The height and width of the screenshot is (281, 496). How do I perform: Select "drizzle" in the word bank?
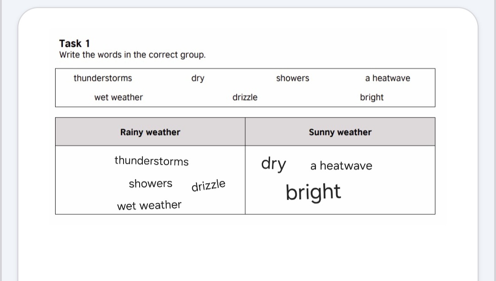pos(245,97)
